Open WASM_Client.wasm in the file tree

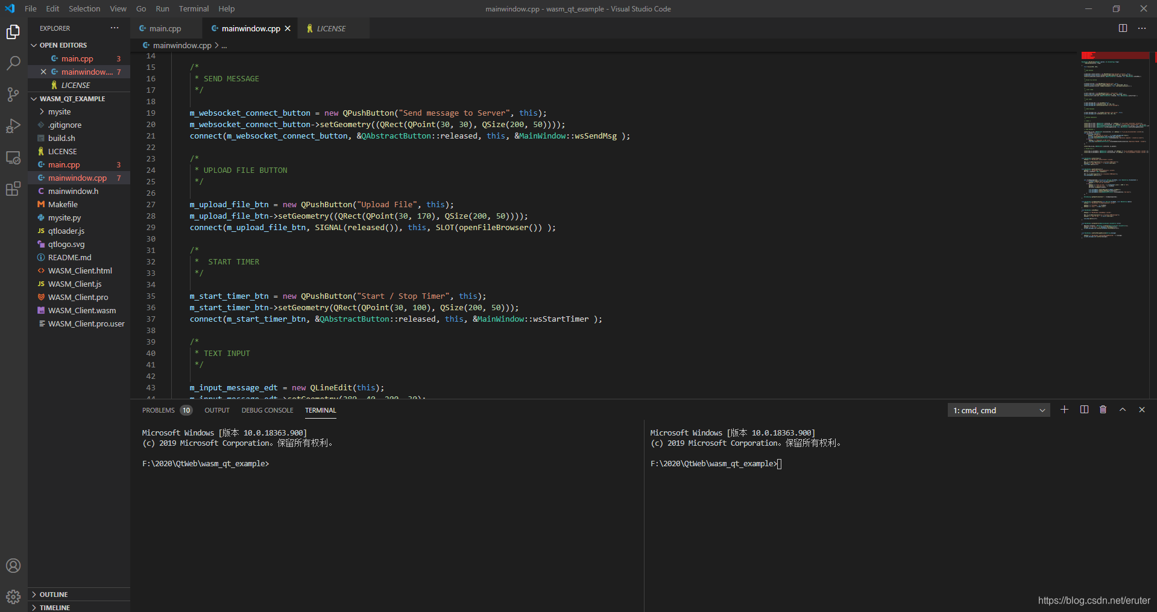79,311
